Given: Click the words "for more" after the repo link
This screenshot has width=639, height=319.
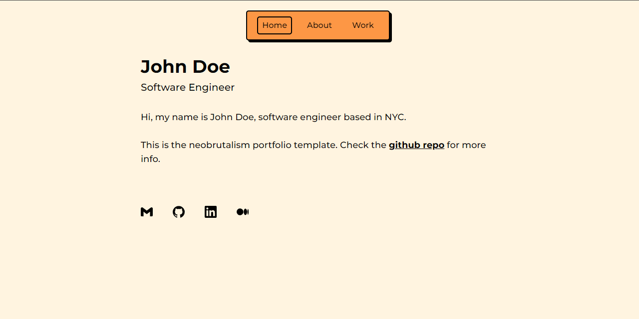Looking at the screenshot, I should pos(466,145).
